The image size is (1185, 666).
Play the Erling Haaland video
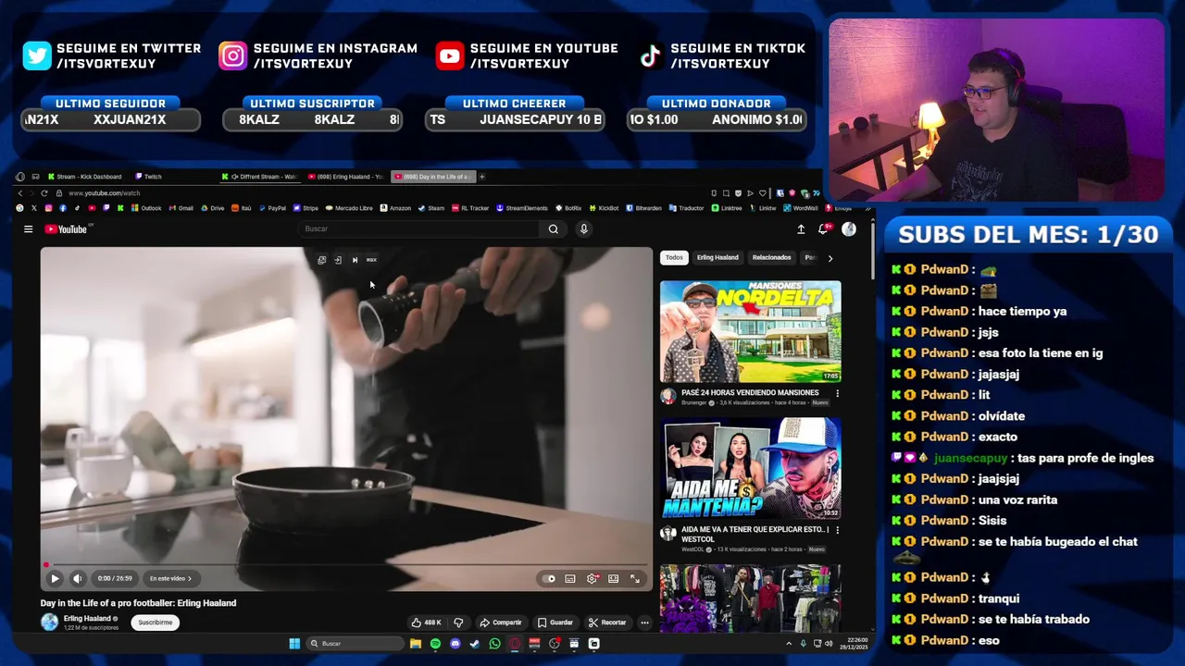(x=55, y=578)
